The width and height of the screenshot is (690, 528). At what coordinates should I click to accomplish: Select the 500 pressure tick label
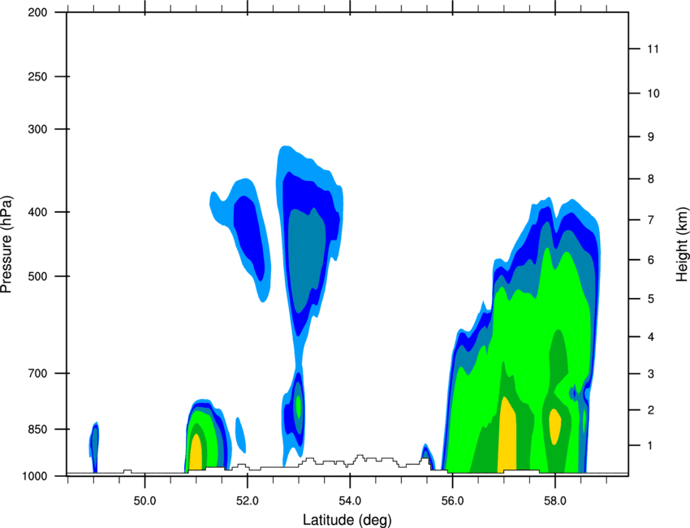(37, 276)
